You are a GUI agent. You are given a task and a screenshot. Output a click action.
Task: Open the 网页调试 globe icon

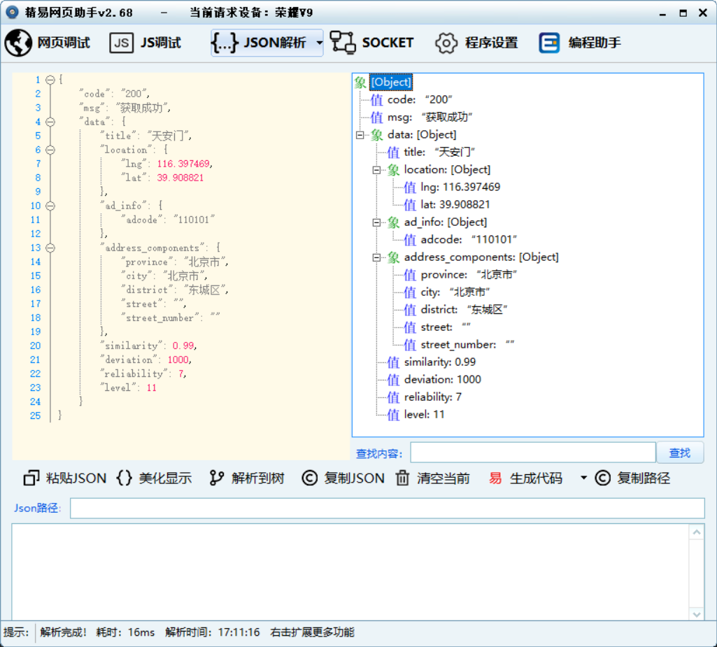[x=18, y=43]
